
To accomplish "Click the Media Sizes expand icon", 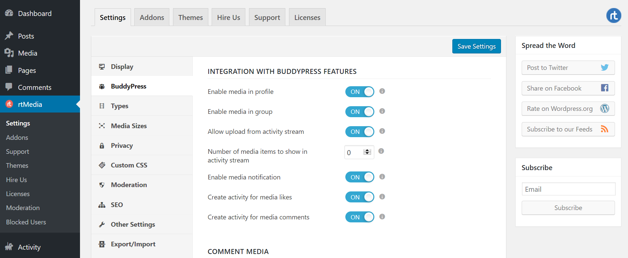I will tap(102, 126).
